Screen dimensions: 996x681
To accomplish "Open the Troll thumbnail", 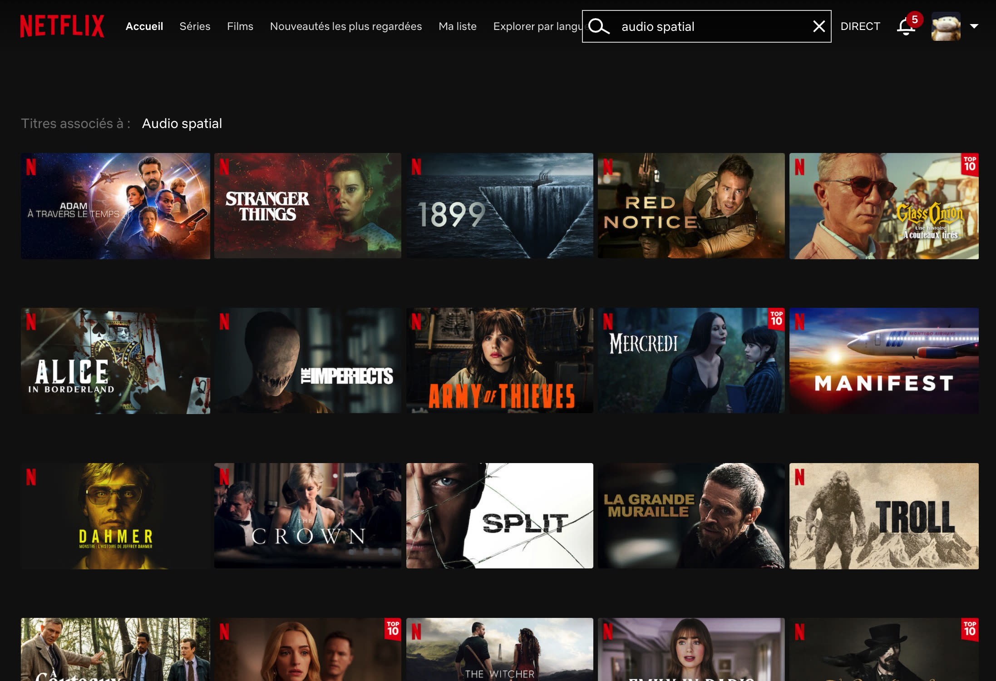I will 884,516.
